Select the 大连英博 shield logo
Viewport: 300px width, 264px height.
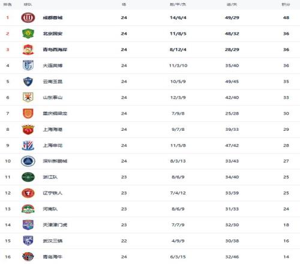(x=28, y=65)
